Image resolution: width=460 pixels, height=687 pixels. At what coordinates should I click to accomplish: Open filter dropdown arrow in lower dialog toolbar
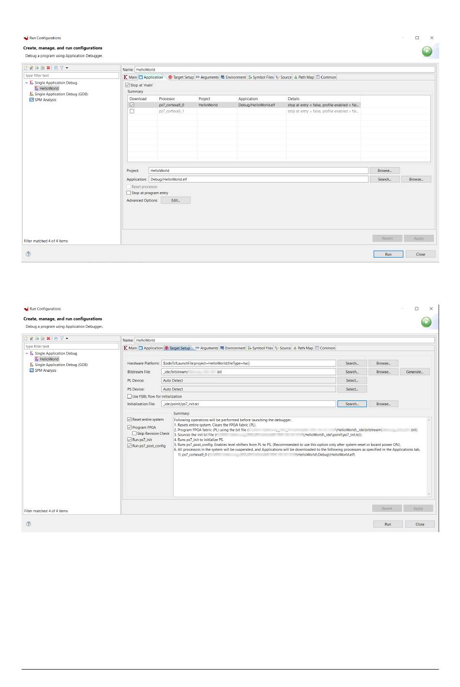[x=67, y=338]
